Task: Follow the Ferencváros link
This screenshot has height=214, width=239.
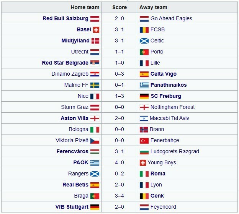Action: tap(72, 151)
